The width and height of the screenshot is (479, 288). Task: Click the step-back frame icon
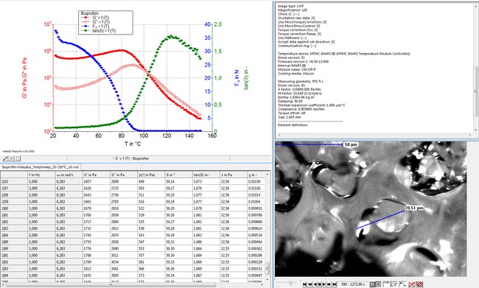click(315, 284)
